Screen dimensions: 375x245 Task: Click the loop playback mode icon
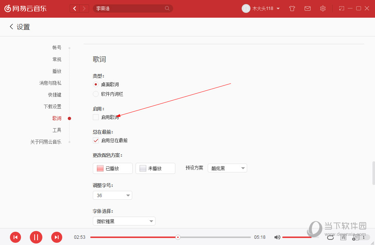pos(330,237)
